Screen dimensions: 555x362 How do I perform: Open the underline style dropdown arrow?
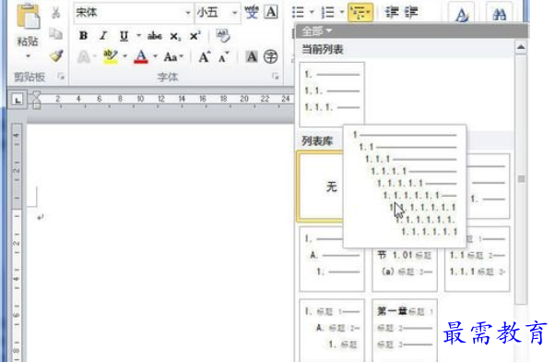click(x=138, y=35)
